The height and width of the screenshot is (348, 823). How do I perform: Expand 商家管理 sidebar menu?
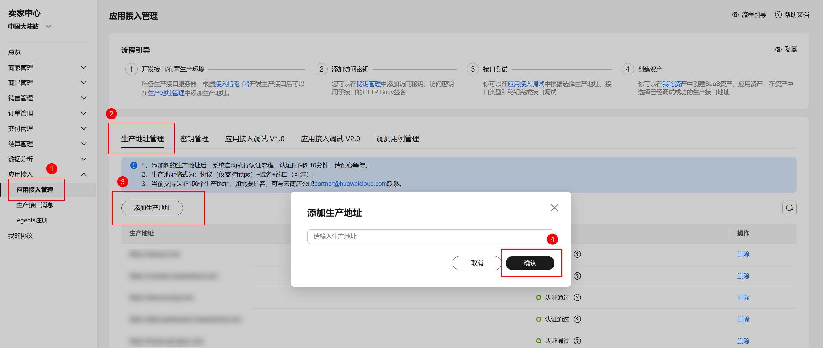point(83,68)
